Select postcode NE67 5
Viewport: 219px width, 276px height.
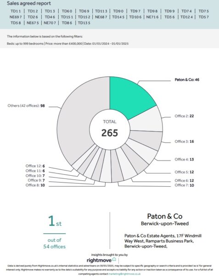(33, 23)
